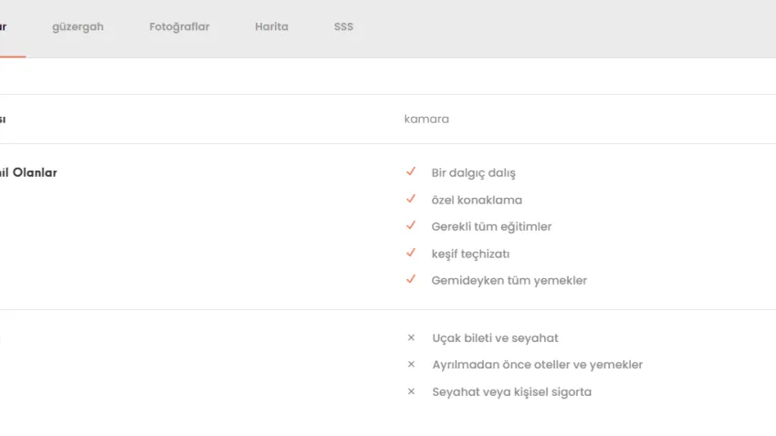This screenshot has height=436, width=776.
Task: Click the 'Gerekli tüm eğitimler' text
Action: click(491, 226)
